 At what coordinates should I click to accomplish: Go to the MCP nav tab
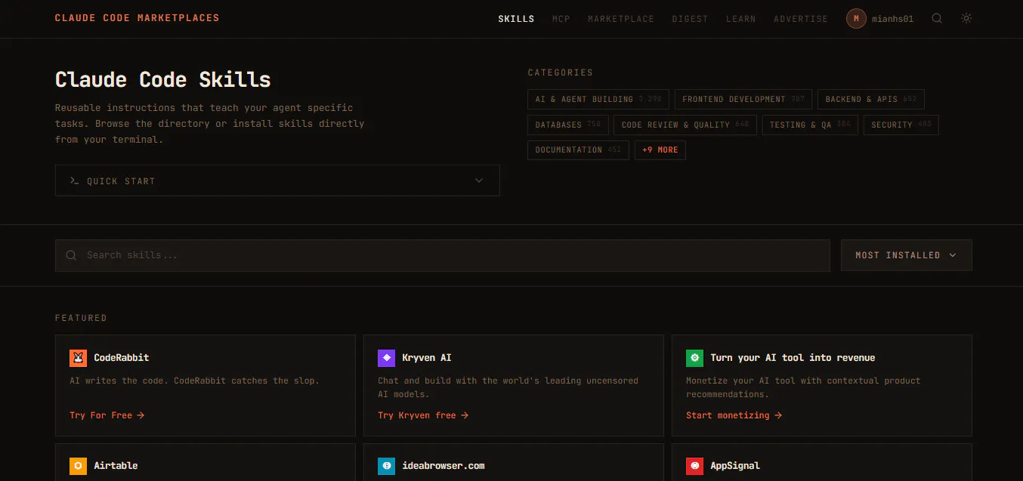(x=561, y=19)
